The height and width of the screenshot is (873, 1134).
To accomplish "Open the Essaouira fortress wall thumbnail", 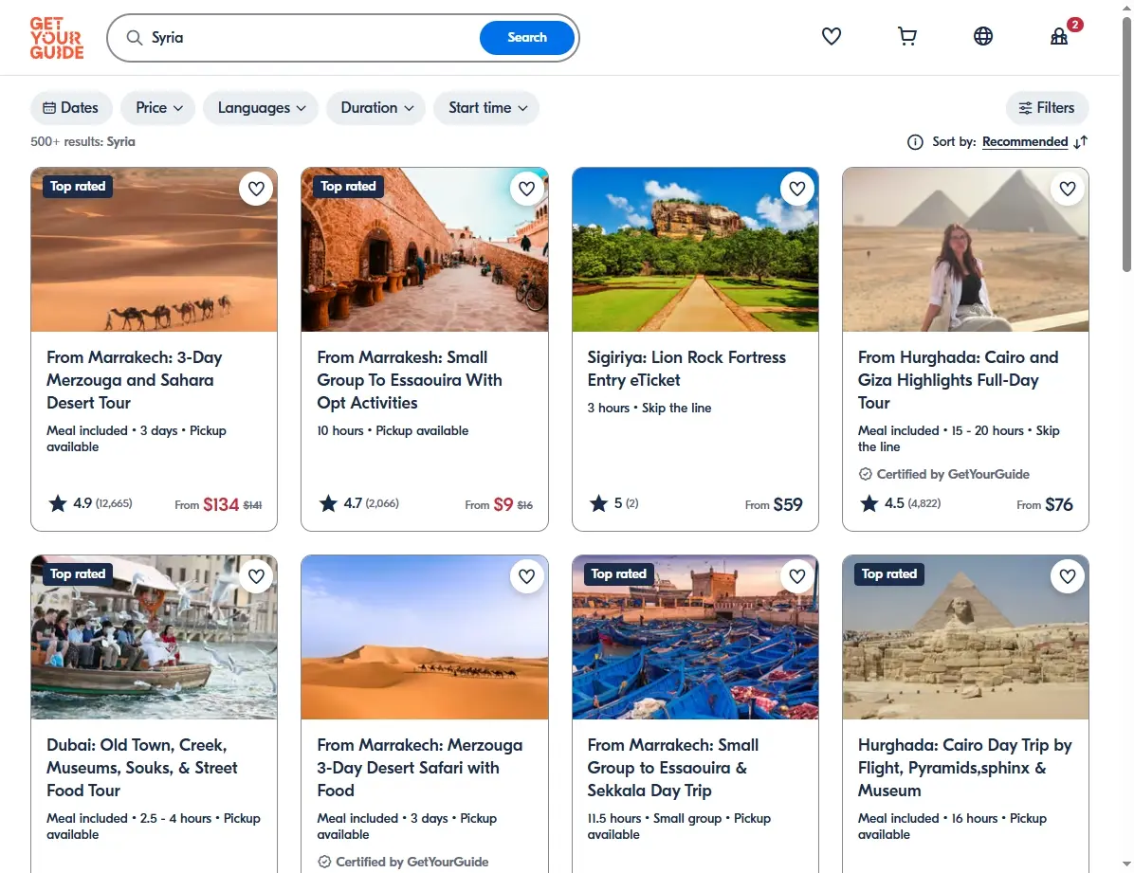I will (x=425, y=249).
